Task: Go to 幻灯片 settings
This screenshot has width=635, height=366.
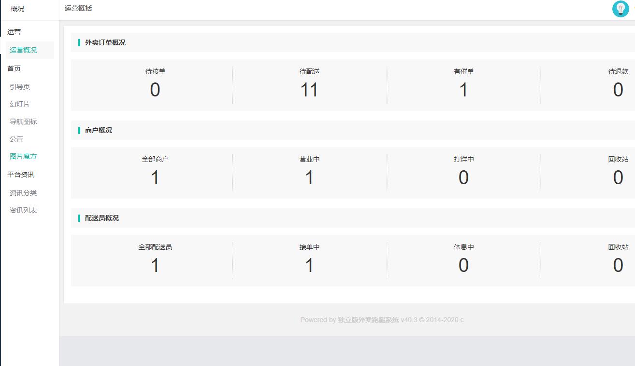Action: tap(20, 104)
